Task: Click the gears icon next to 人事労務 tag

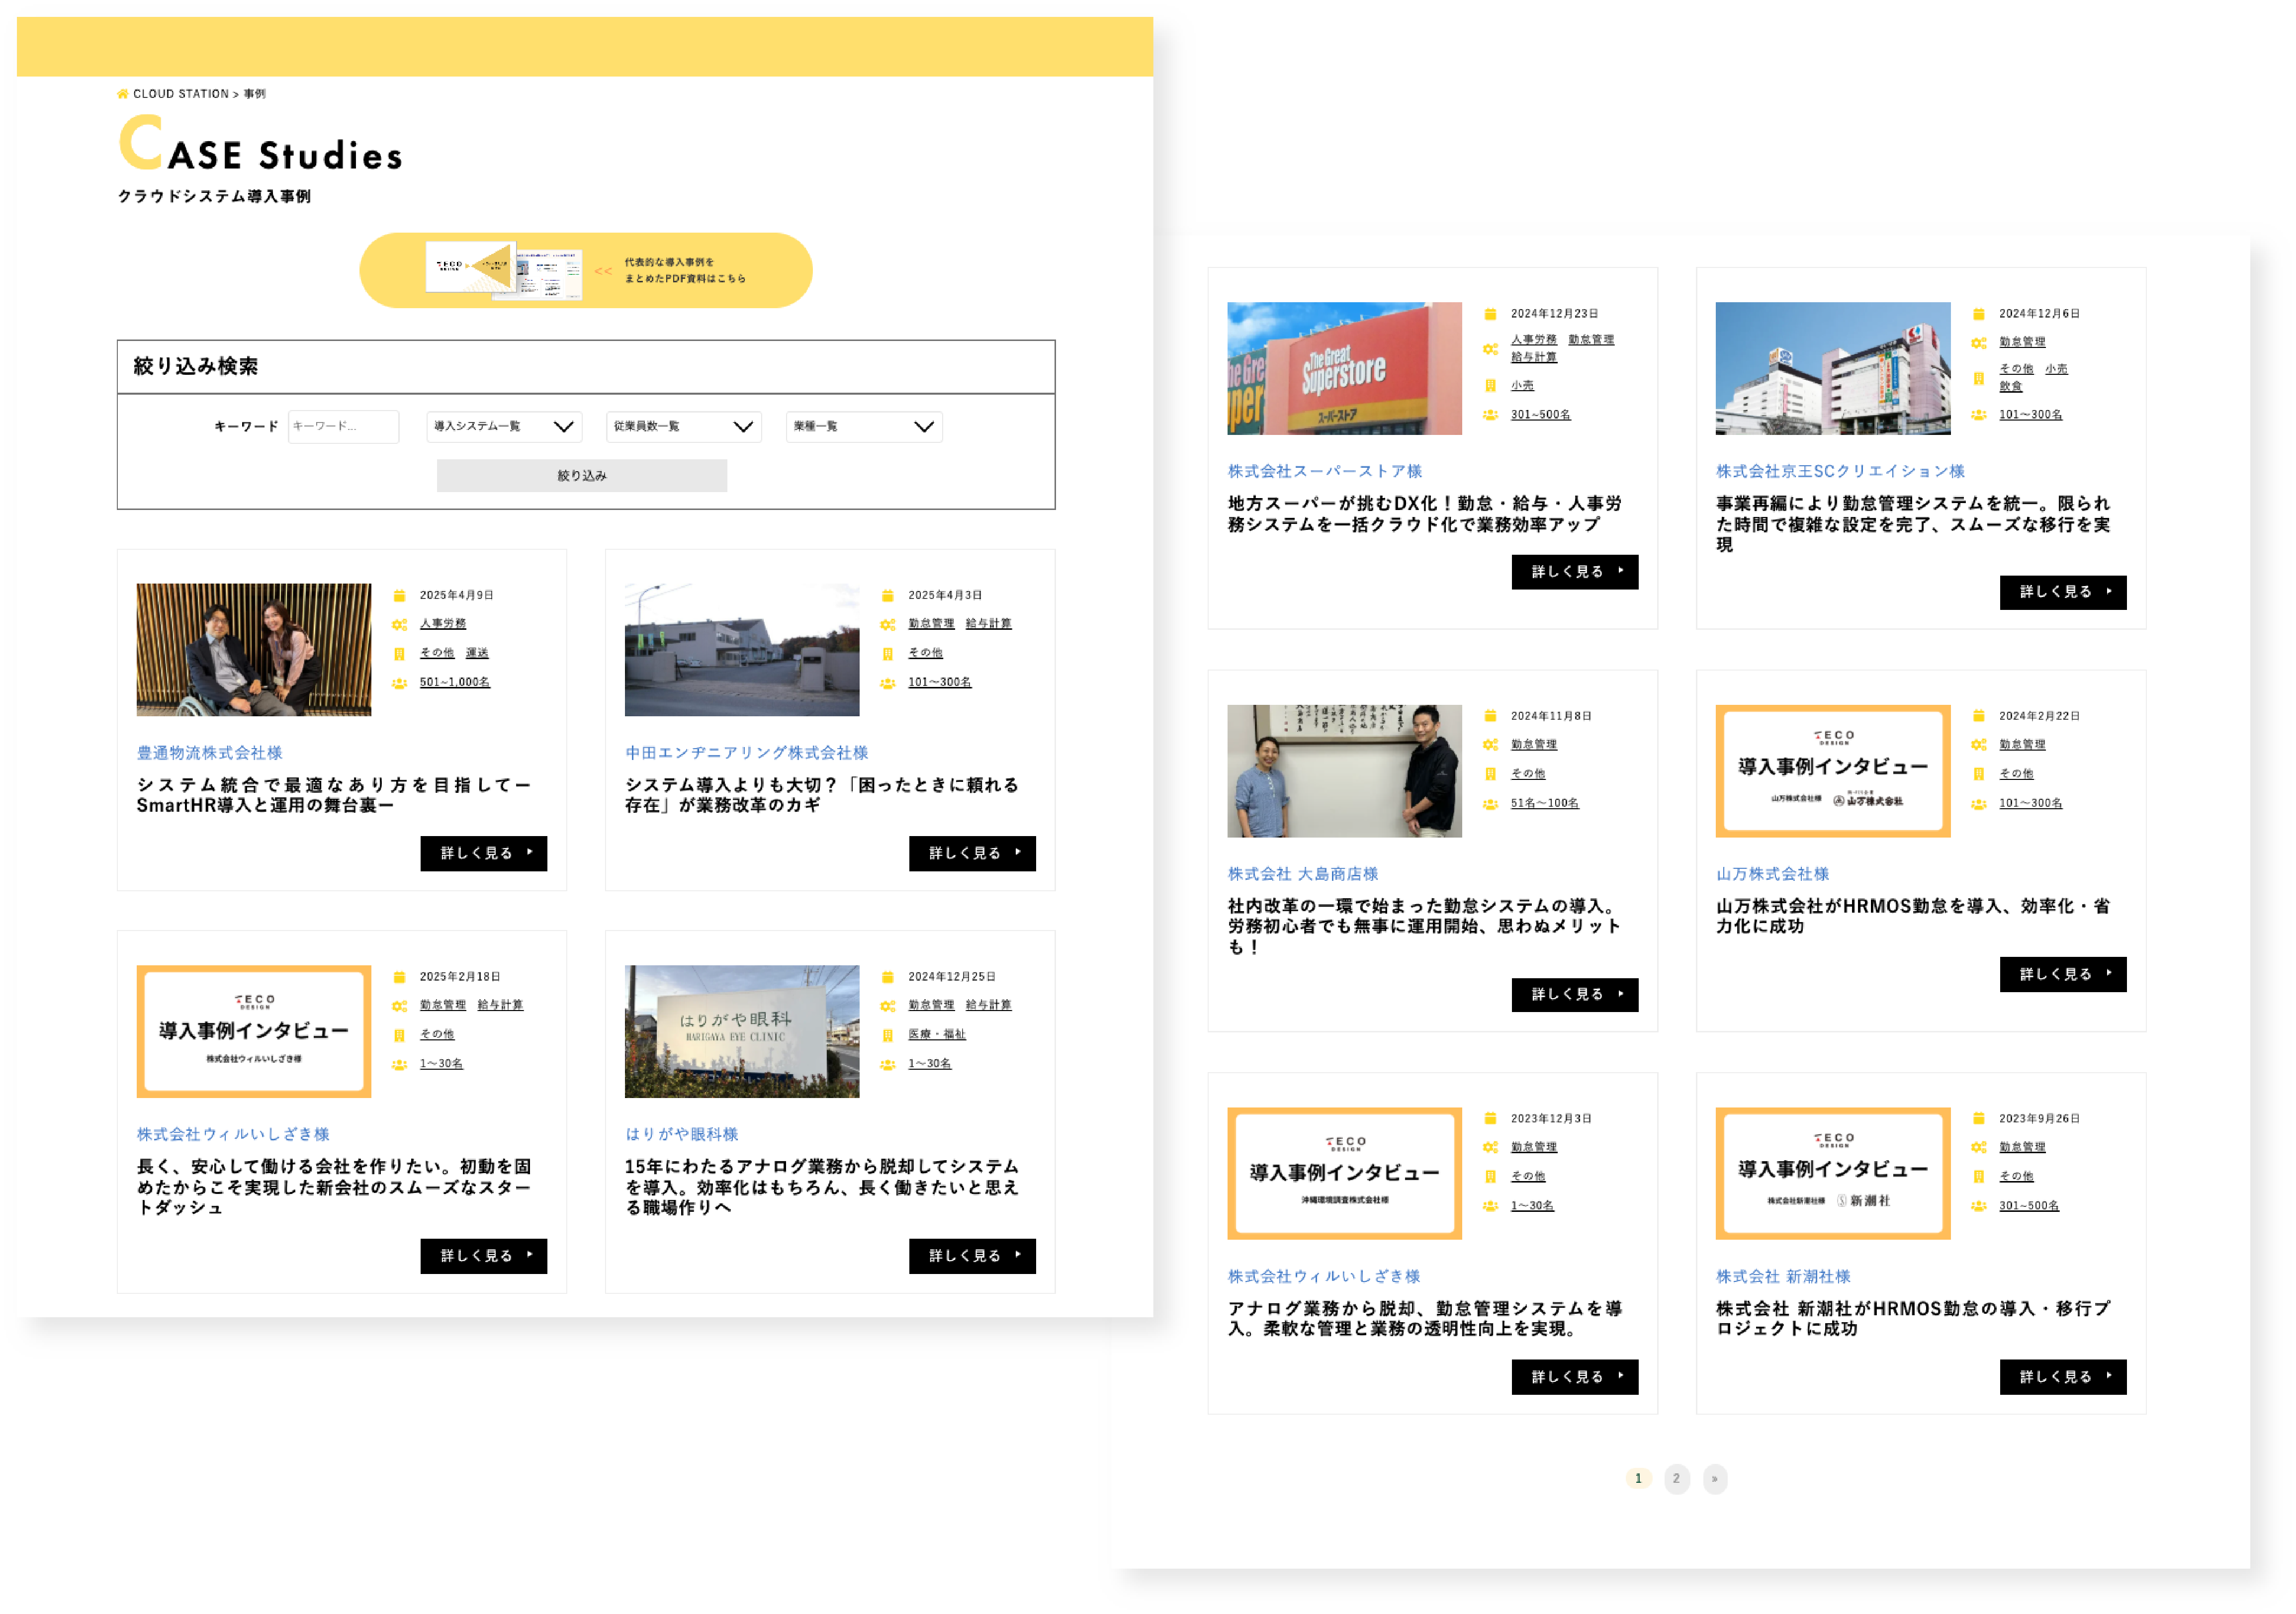Action: click(399, 625)
